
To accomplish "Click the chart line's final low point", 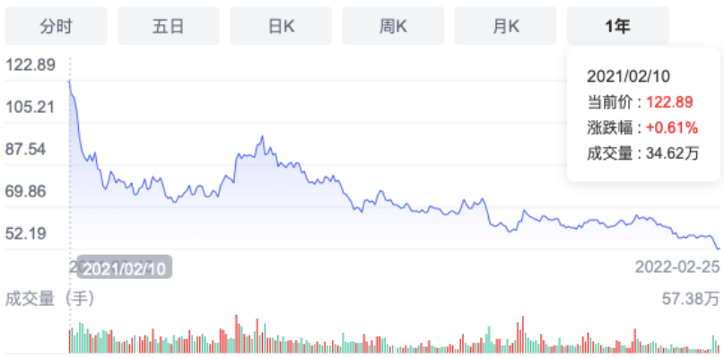I will click(x=719, y=249).
